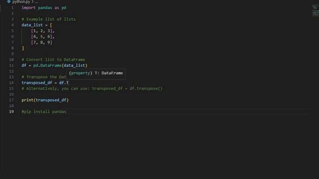
Task: Click 'df.T' on line 14
Action: (x=64, y=83)
